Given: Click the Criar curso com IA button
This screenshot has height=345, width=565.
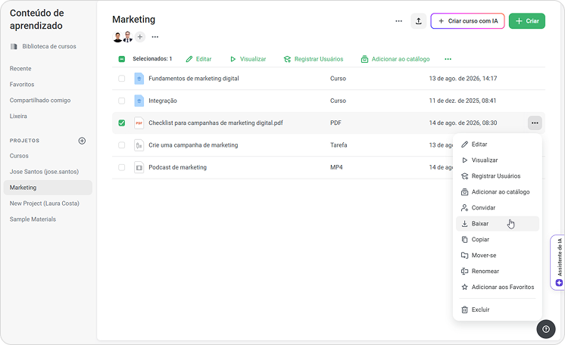Looking at the screenshot, I should [x=467, y=21].
